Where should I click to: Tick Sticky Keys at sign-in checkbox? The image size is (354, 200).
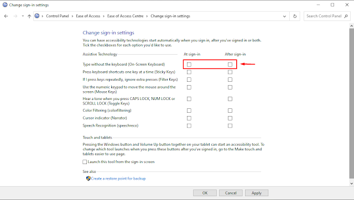[x=189, y=72]
